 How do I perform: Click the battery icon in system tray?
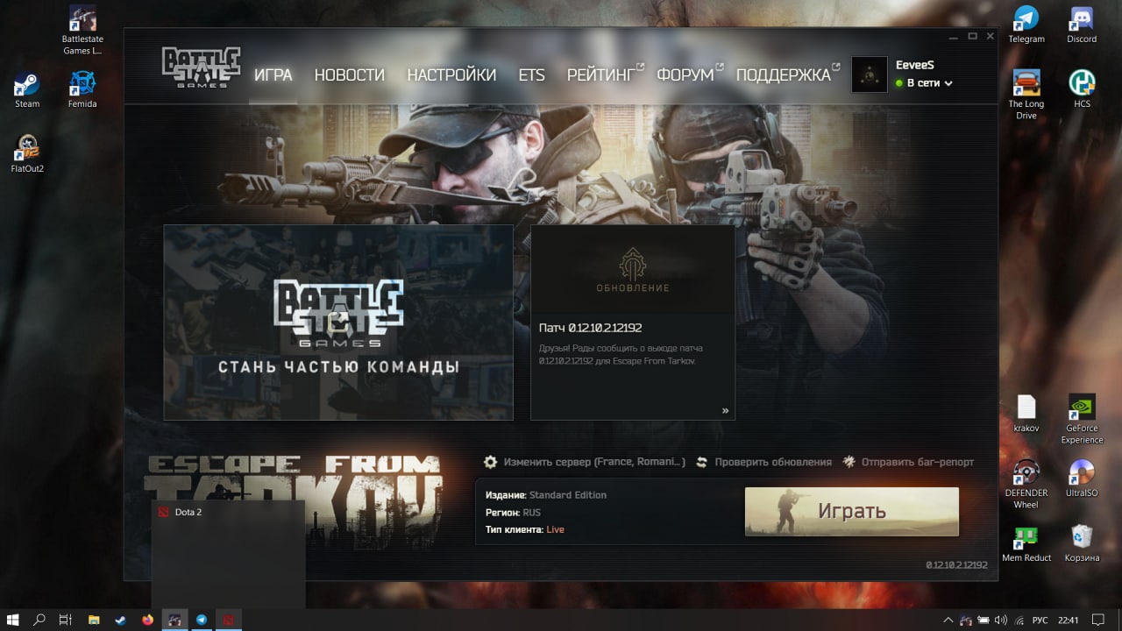click(984, 620)
